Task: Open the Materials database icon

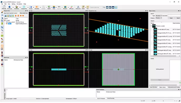Action: coord(4,7)
